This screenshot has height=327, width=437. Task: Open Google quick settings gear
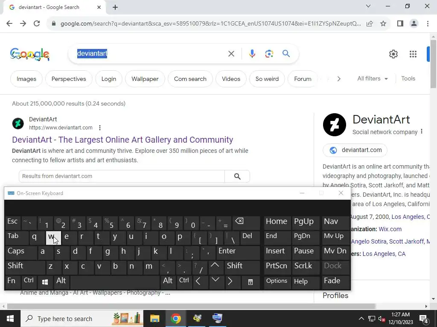[x=393, y=54]
